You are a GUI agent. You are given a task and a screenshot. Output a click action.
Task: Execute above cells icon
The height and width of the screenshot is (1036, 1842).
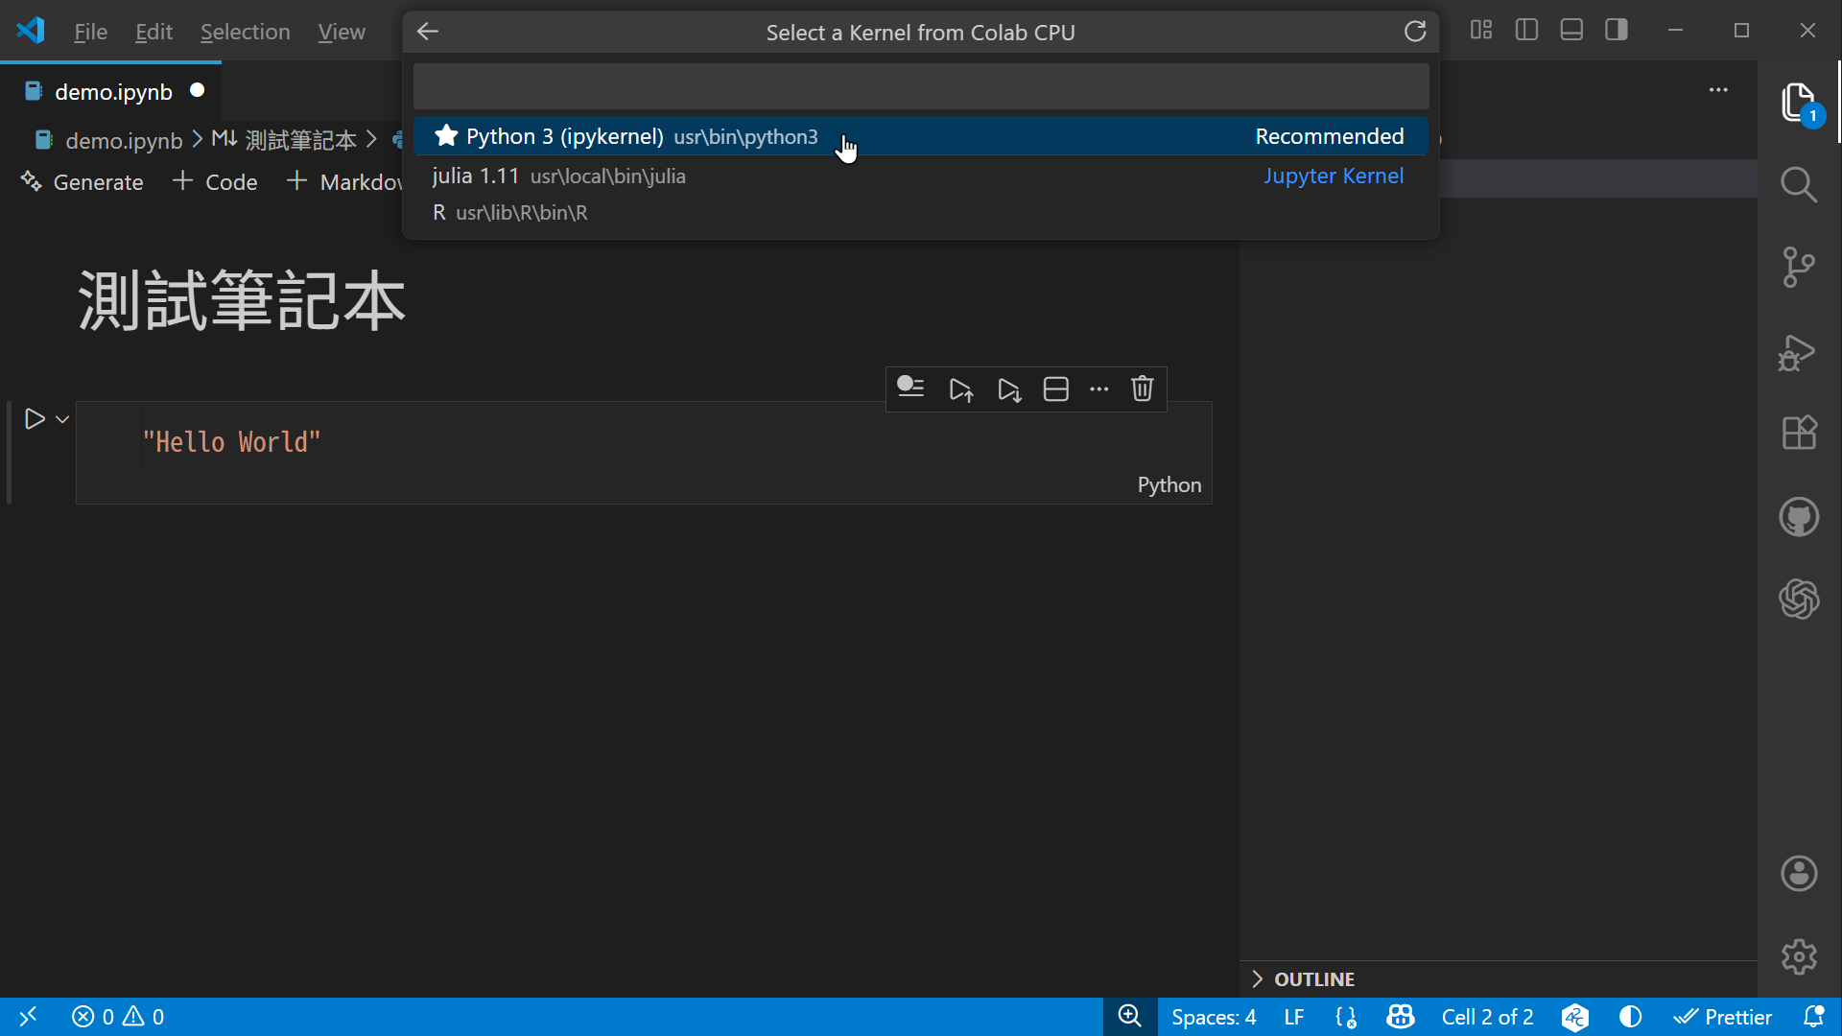tap(960, 388)
